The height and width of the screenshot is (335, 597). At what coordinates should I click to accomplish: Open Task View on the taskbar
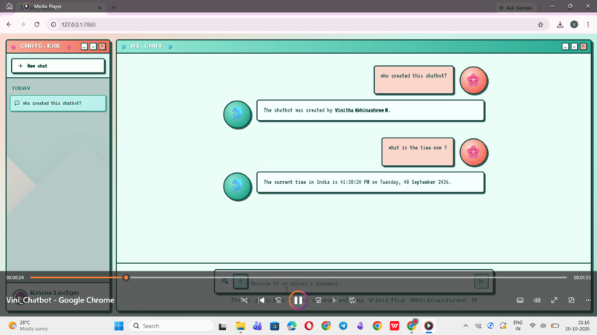pyautogui.click(x=222, y=326)
